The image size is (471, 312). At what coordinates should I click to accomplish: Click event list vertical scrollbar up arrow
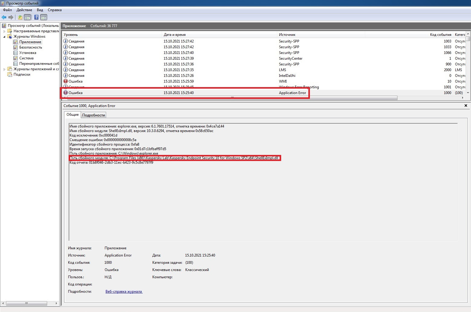point(468,34)
